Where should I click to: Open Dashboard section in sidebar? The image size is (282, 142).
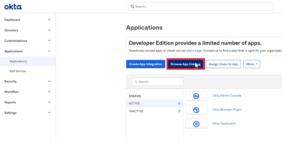[28, 20]
